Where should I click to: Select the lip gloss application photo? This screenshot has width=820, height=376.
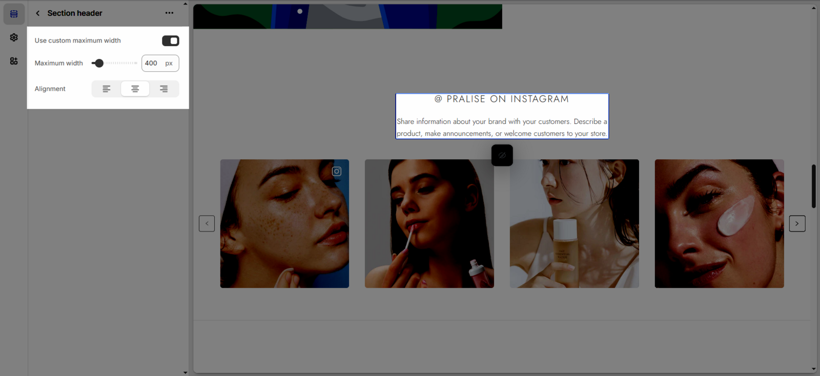click(x=429, y=224)
